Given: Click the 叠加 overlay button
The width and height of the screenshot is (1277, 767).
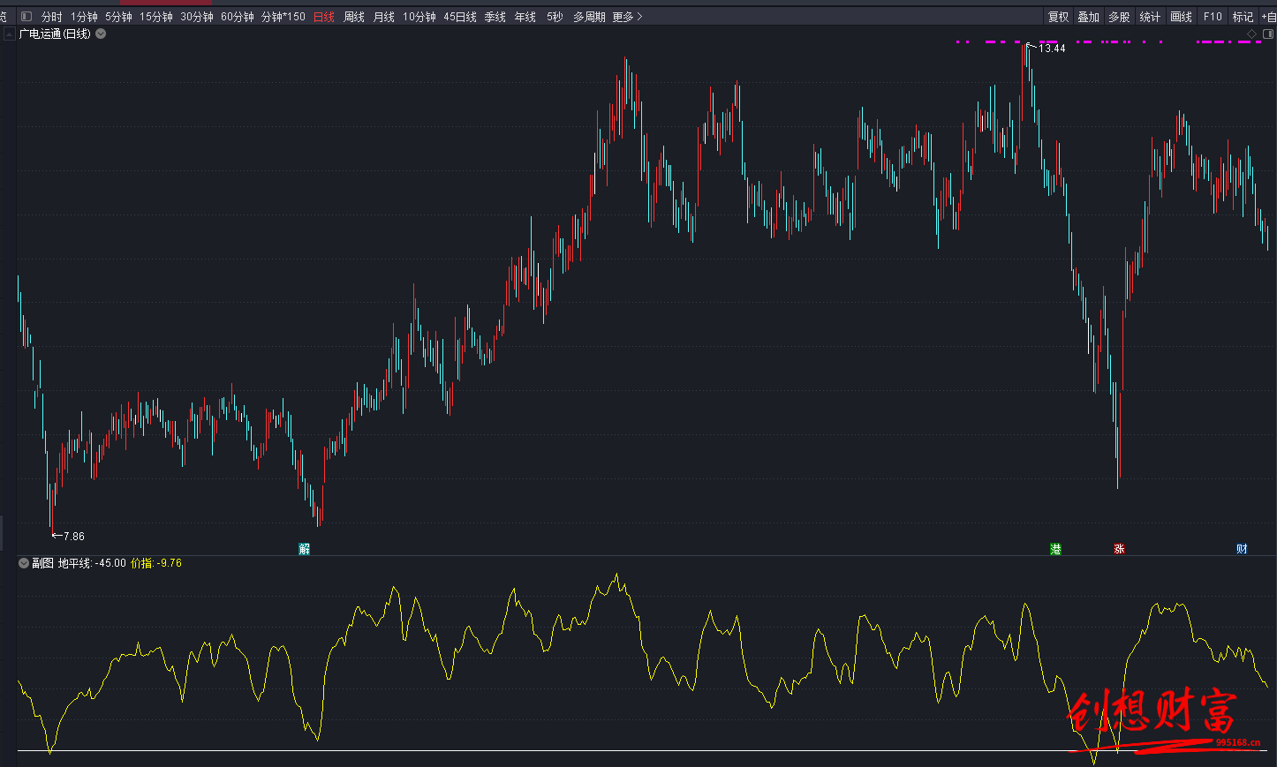Looking at the screenshot, I should point(1089,17).
